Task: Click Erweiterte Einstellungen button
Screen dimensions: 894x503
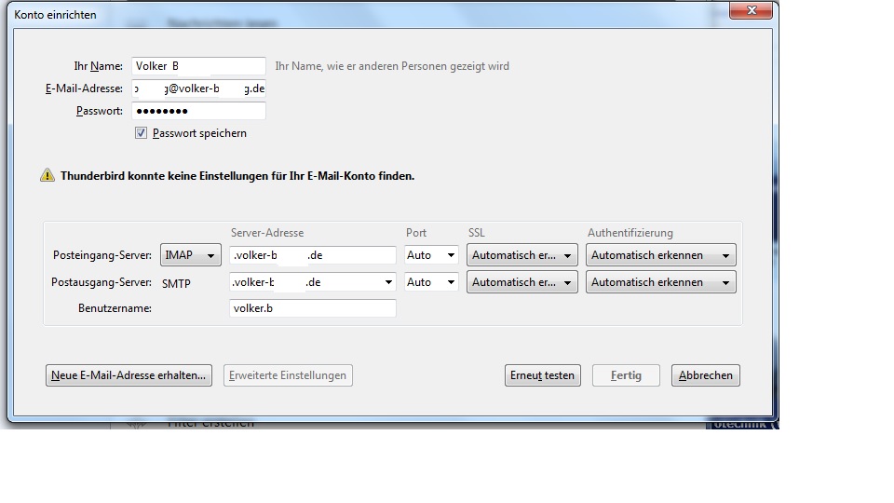Action: 288,375
